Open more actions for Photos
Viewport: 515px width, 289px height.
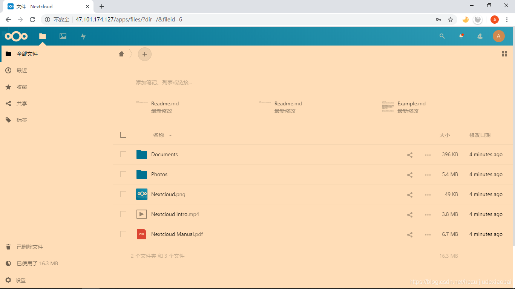[x=428, y=175]
